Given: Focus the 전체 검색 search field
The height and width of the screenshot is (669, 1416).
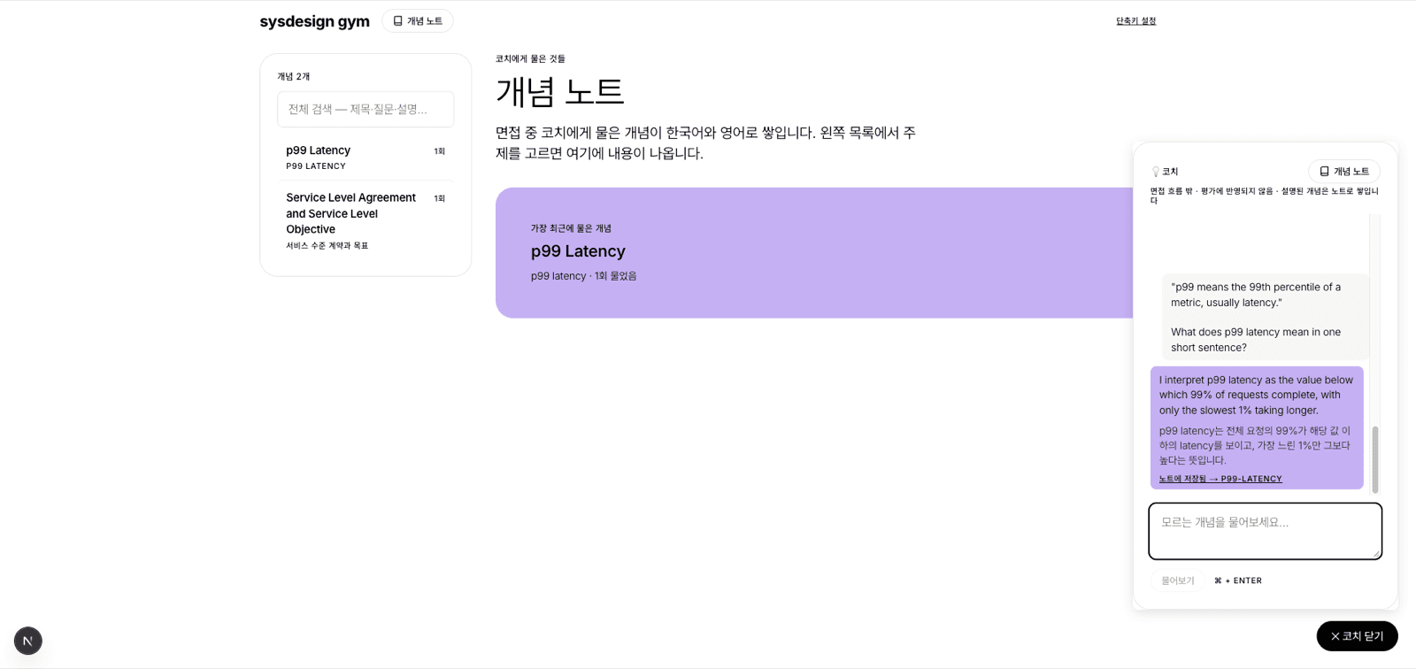Looking at the screenshot, I should pos(366,110).
